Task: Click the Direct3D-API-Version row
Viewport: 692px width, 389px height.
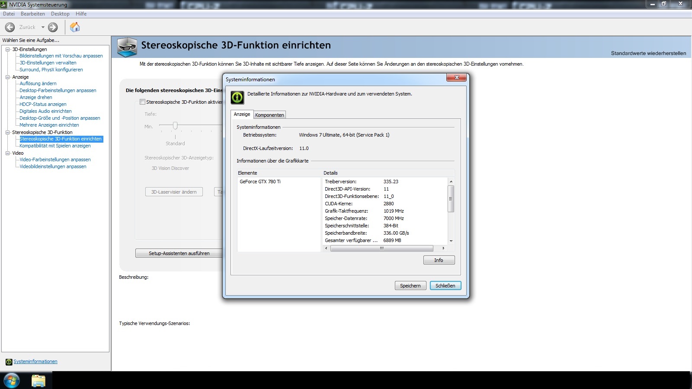Action: tap(385, 189)
